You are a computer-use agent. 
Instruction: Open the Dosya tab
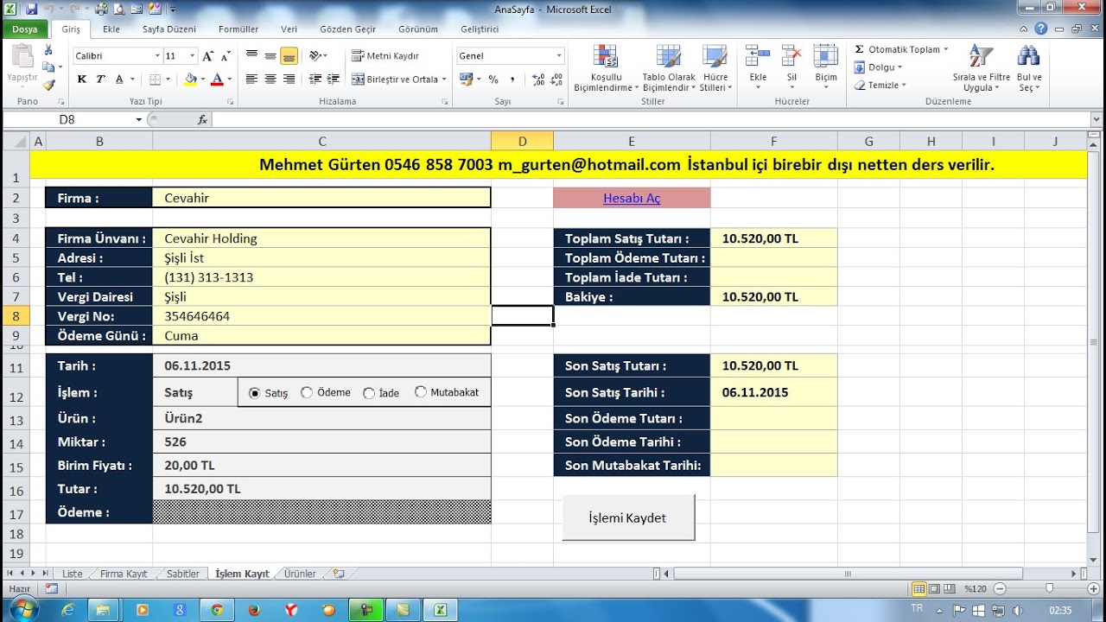pos(25,29)
